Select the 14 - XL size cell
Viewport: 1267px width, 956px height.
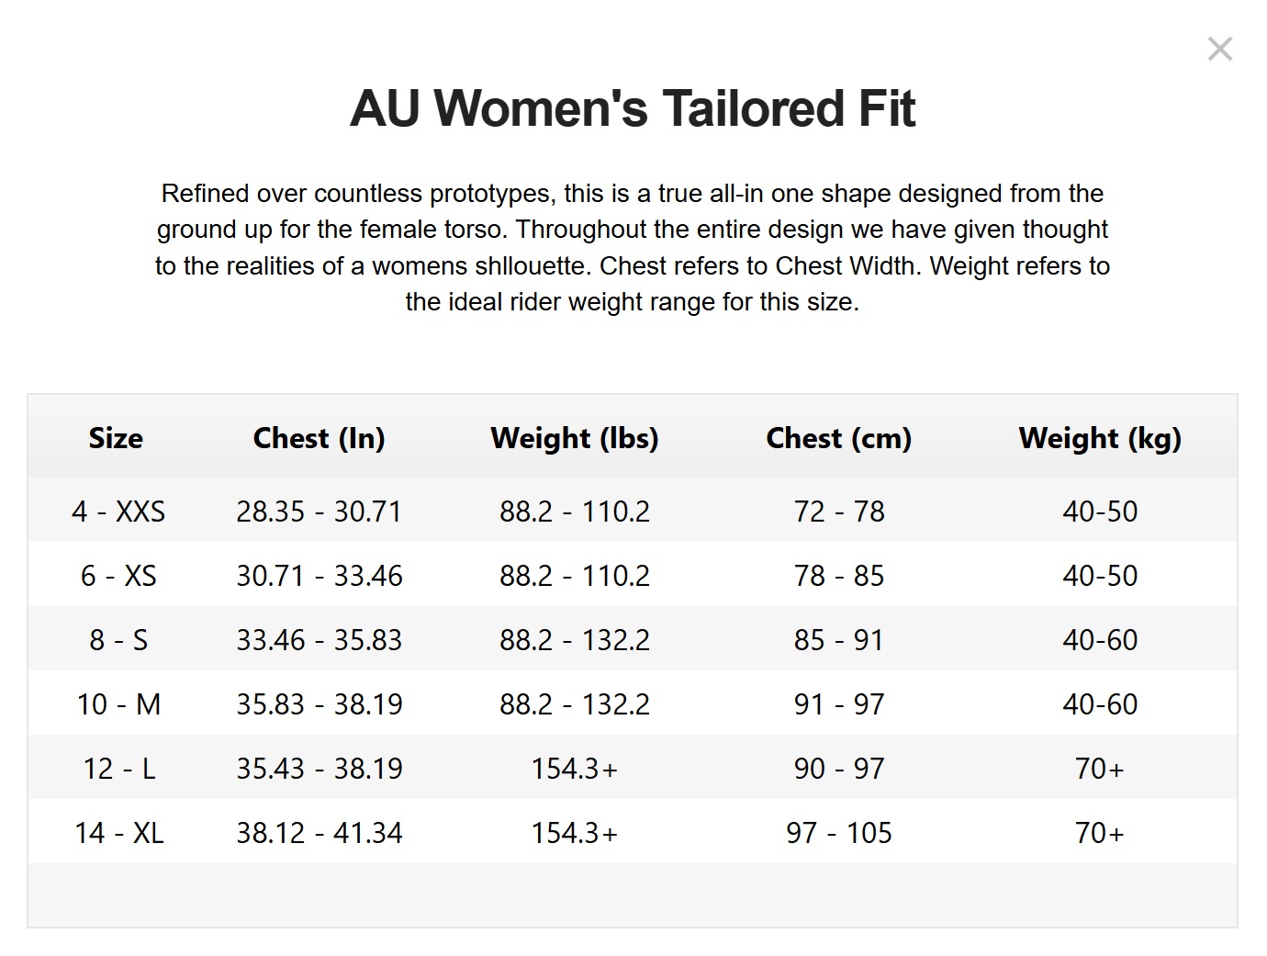(x=118, y=833)
